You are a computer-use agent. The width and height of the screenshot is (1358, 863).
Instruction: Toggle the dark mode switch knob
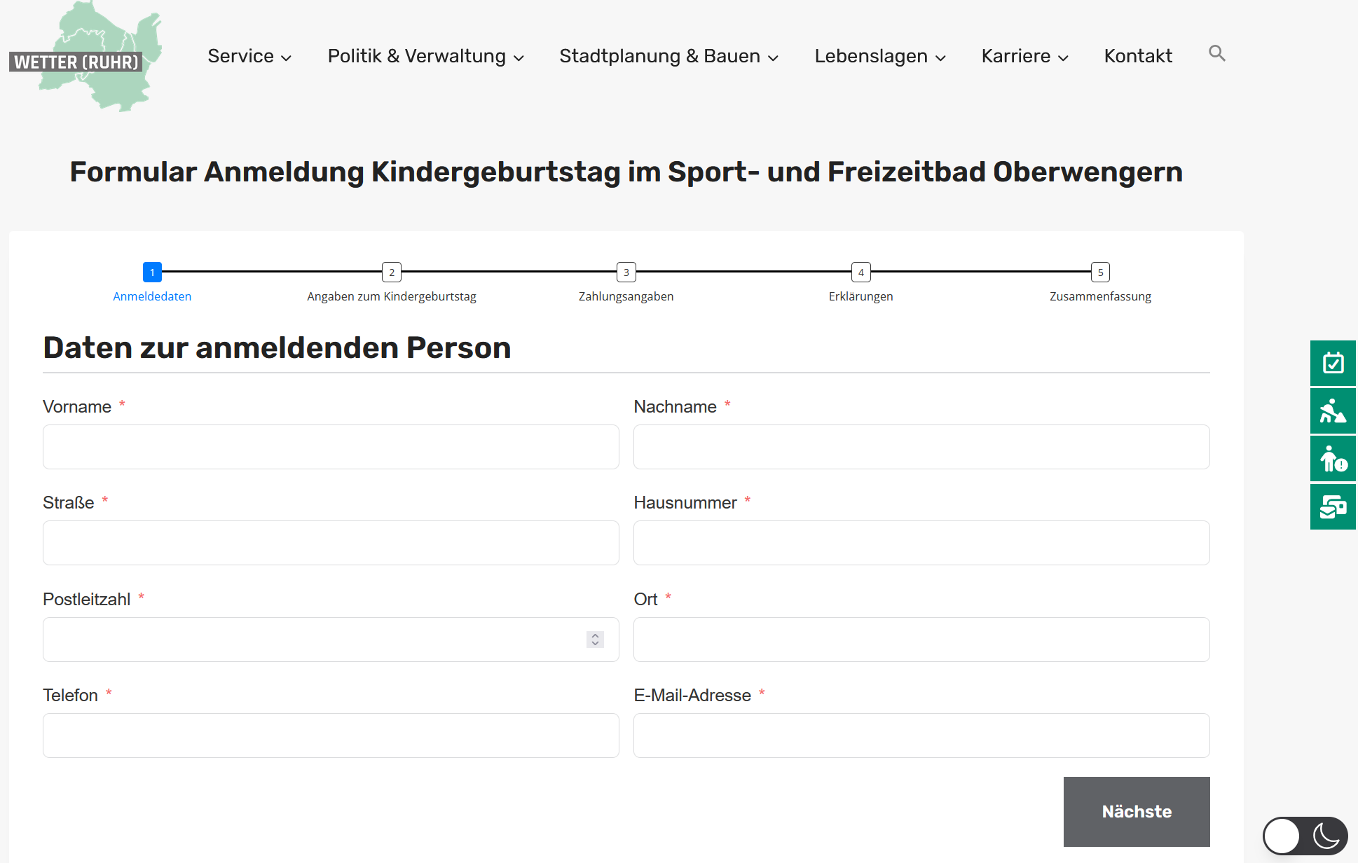click(x=1282, y=835)
